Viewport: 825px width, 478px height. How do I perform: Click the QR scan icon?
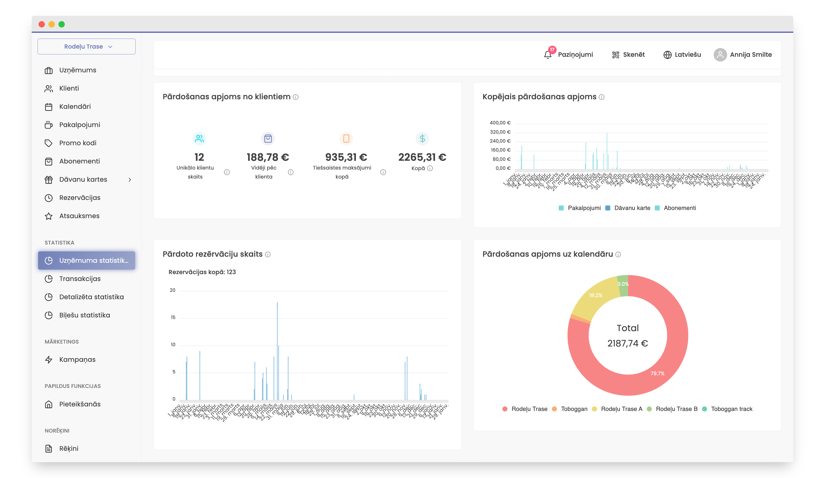click(x=616, y=55)
